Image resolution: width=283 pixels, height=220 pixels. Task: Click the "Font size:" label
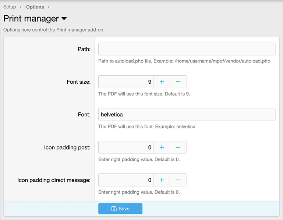pos(78,82)
